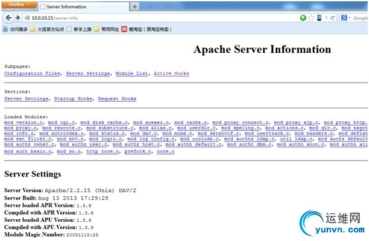Open the mod_auth_basic.c module link
Image resolution: width=369 pixels, height=241 pixels.
[28, 151]
